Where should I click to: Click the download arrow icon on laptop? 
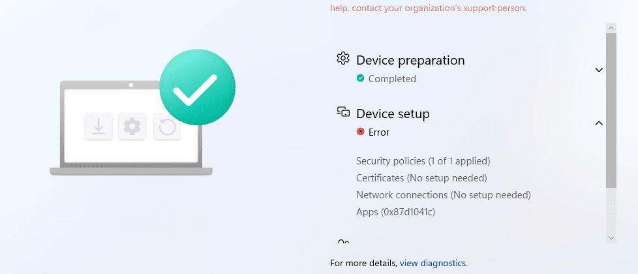[99, 127]
